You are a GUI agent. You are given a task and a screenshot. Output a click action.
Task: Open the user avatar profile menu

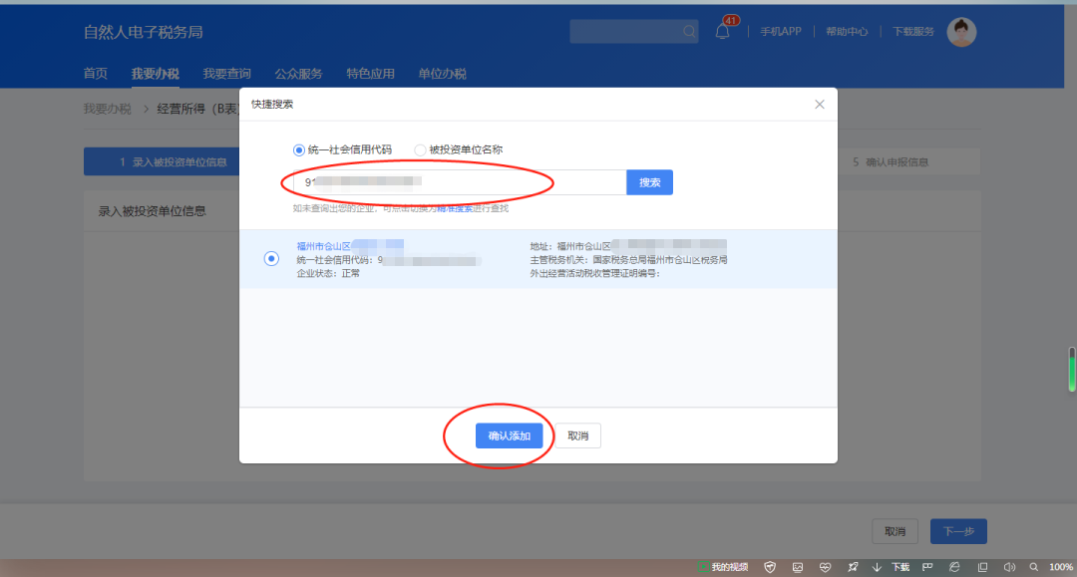point(961,32)
